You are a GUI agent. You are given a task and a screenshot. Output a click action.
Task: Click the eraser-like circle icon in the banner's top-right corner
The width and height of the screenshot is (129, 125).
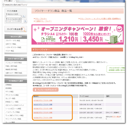120,29
